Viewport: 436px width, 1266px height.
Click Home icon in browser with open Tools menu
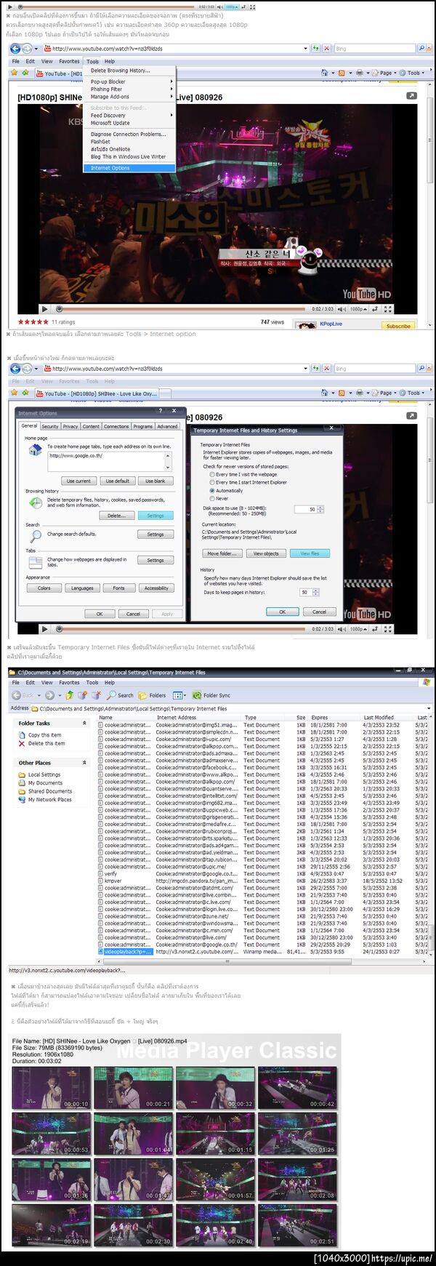coord(325,73)
